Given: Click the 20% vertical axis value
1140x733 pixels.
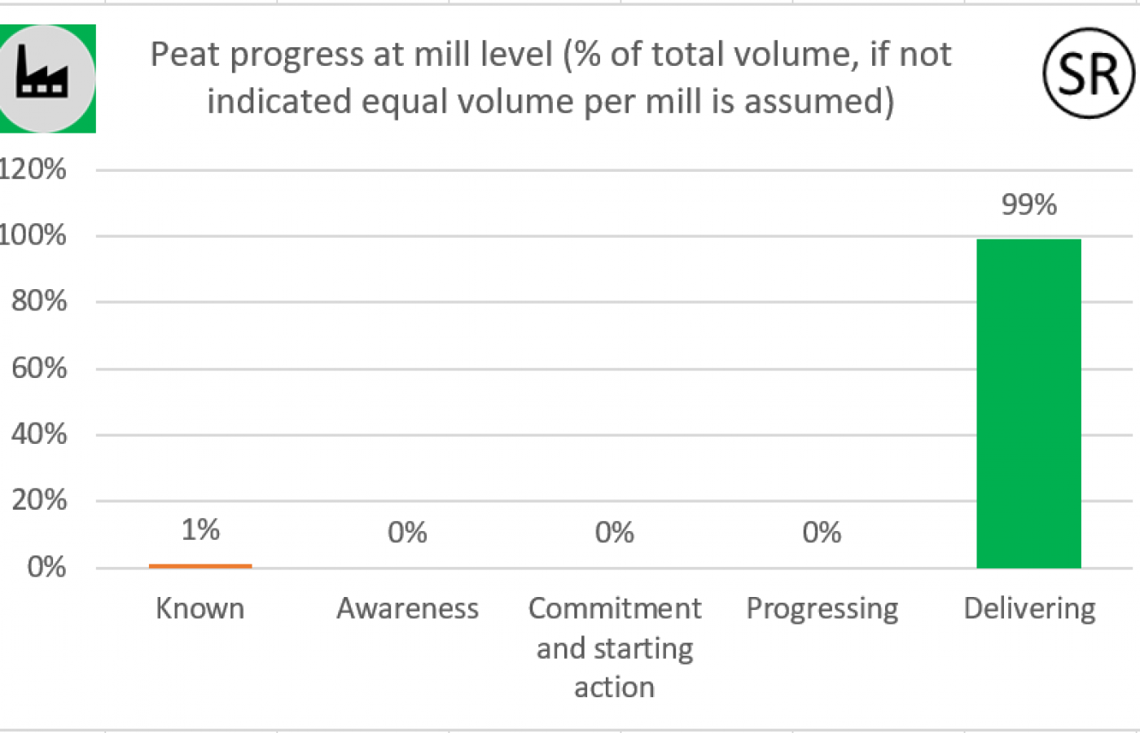Looking at the screenshot, I should [x=39, y=500].
